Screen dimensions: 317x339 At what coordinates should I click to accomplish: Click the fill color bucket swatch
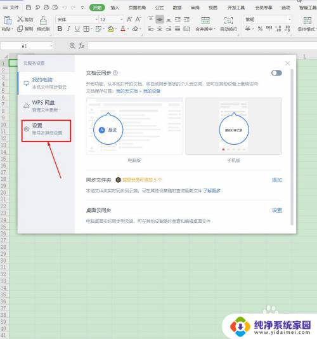click(x=111, y=29)
